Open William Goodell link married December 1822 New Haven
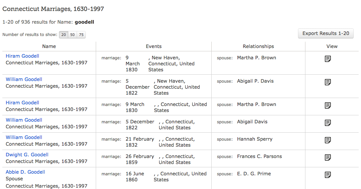Image resolution: width=361 pixels, height=189 pixels. click(x=24, y=79)
